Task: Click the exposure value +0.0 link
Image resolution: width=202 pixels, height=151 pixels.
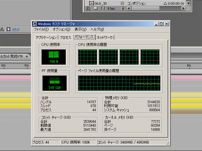Action: [x=15, y=29]
